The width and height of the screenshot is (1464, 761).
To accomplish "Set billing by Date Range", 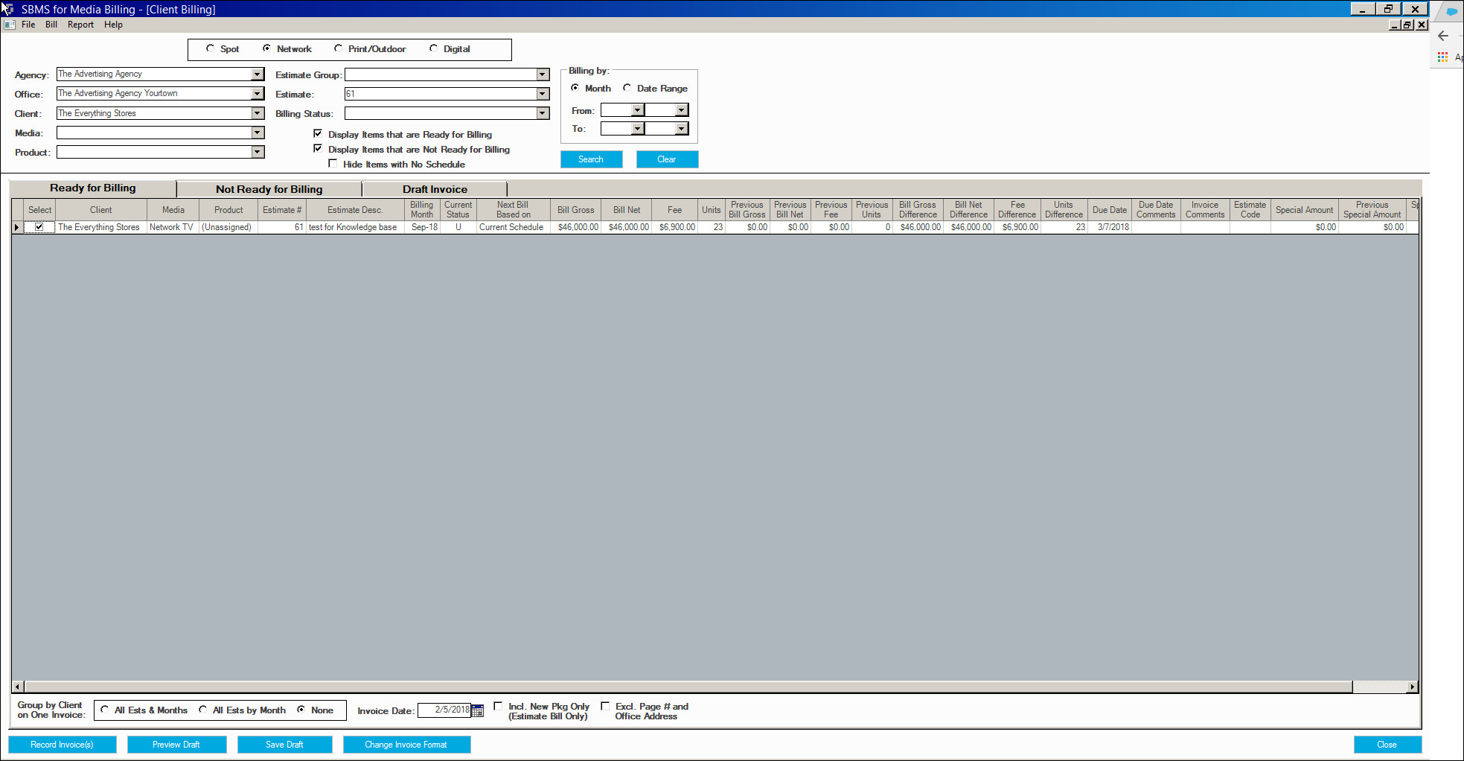I will tap(627, 88).
